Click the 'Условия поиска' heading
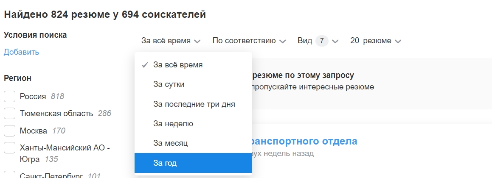 [35, 35]
